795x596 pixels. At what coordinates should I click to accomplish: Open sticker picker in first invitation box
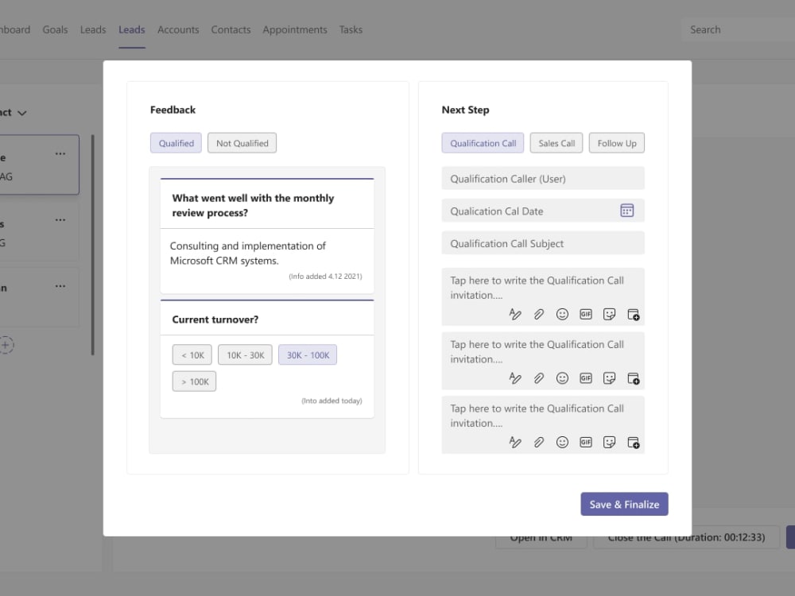[x=609, y=314]
